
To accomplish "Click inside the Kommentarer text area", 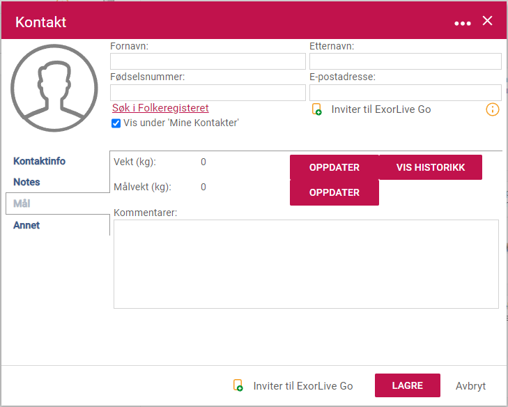I will tap(306, 264).
